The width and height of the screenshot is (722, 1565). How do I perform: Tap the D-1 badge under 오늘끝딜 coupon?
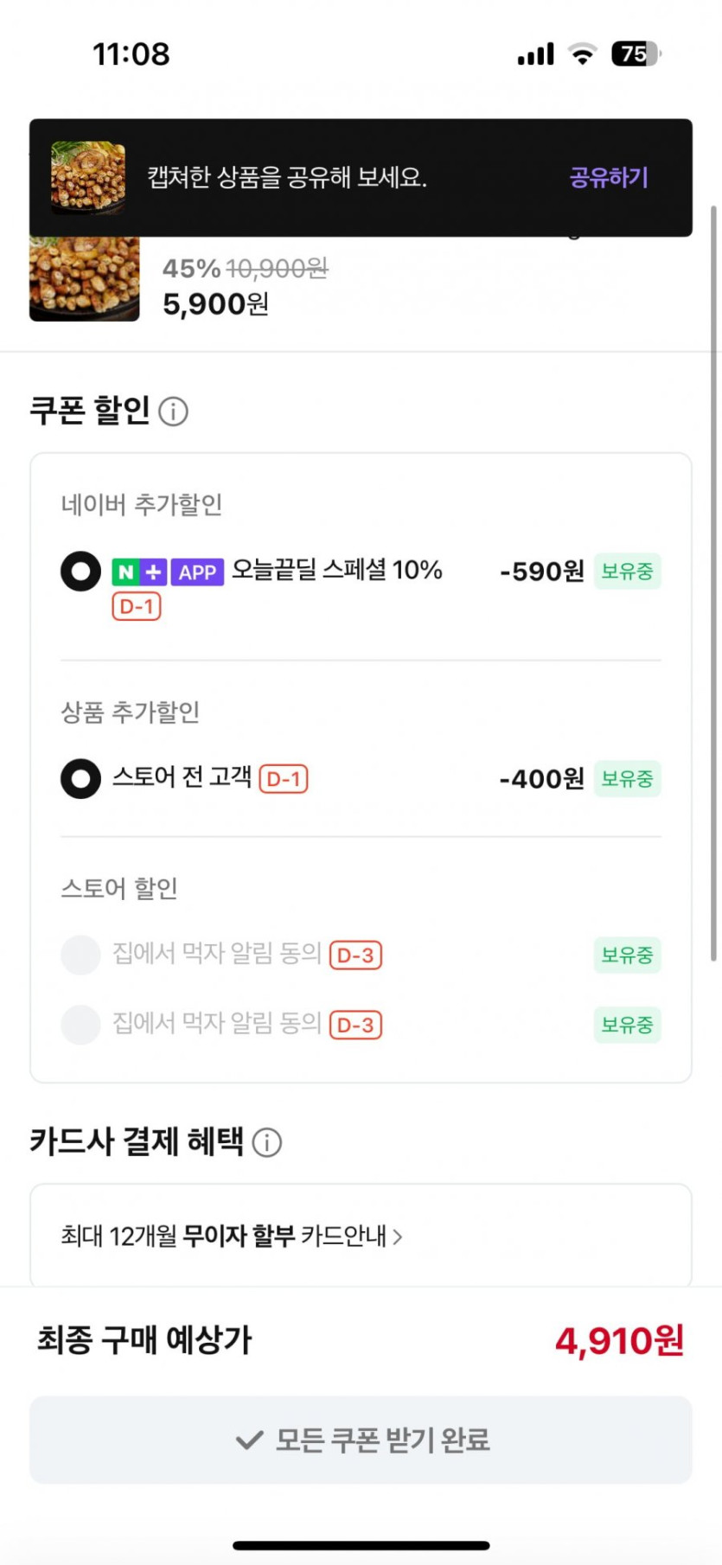click(x=137, y=607)
